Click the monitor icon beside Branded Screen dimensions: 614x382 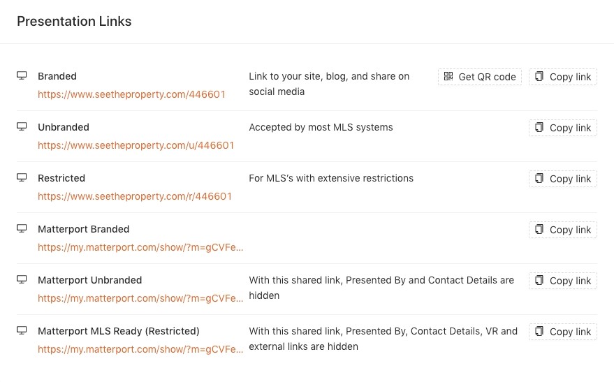tap(22, 76)
